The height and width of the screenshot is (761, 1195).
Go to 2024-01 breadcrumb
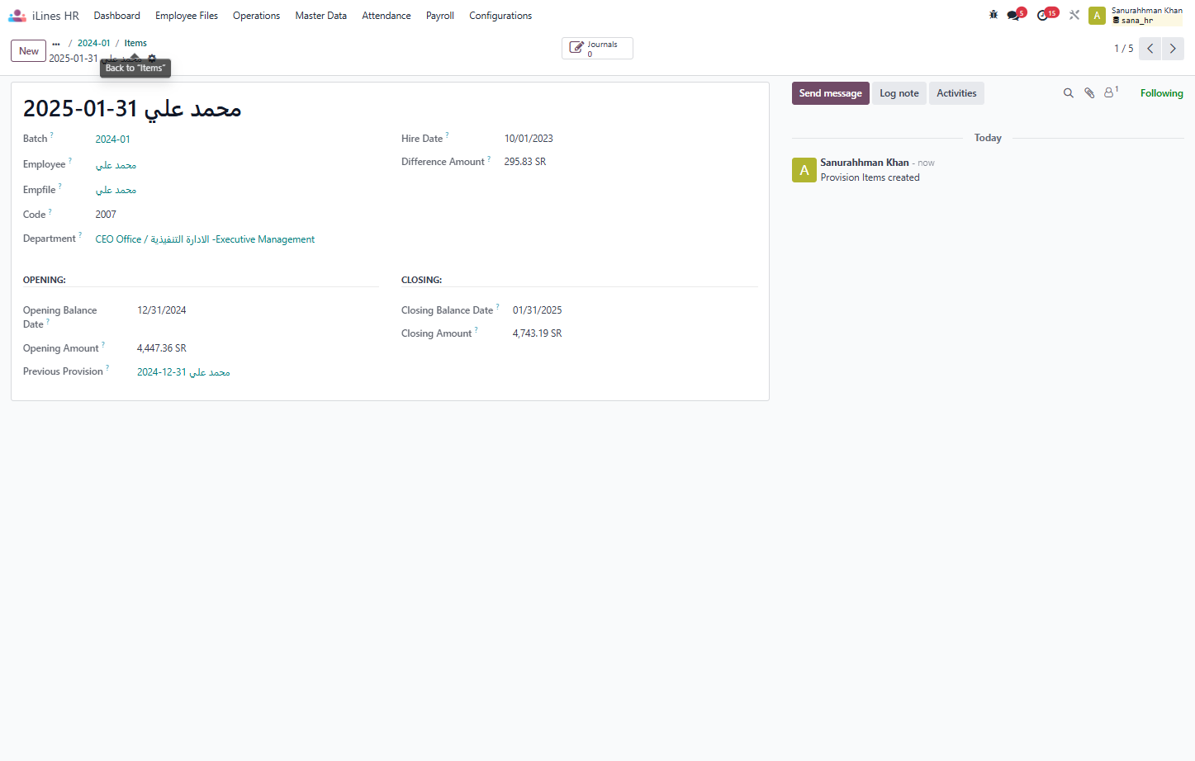click(93, 43)
